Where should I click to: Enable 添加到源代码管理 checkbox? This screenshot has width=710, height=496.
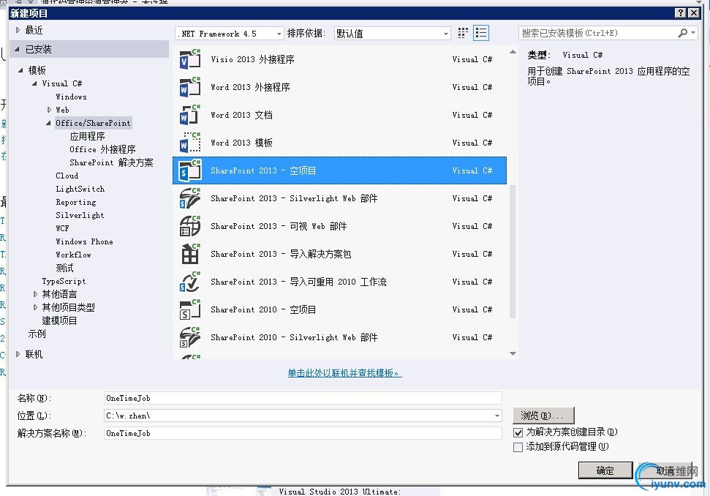click(518, 447)
